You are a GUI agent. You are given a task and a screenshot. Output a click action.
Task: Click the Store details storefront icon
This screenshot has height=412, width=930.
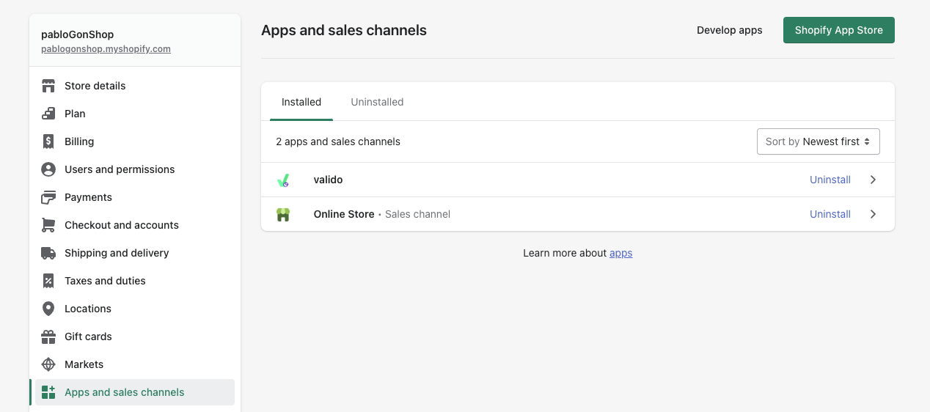48,86
